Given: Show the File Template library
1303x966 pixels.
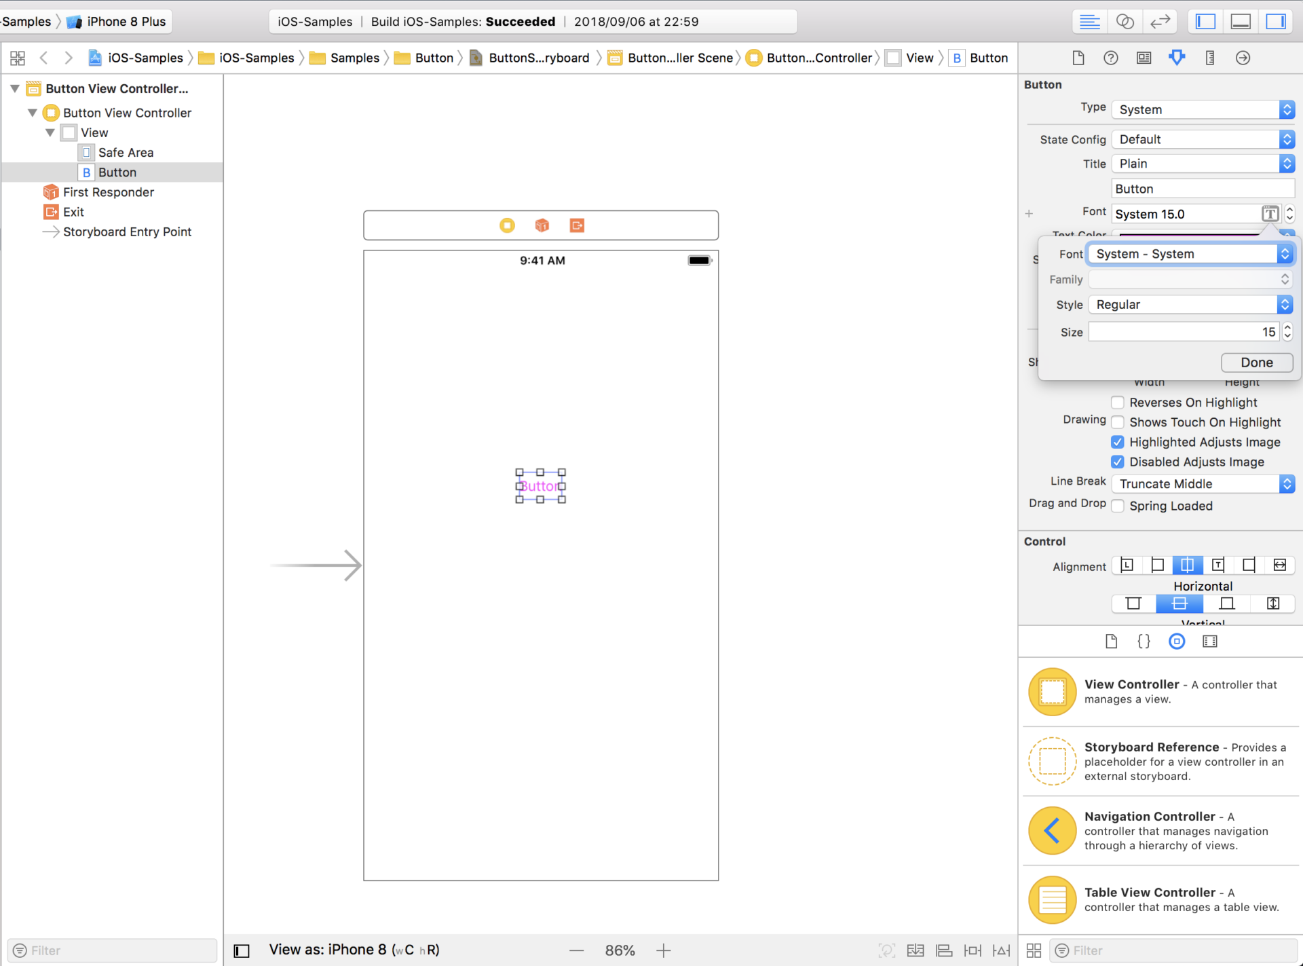Looking at the screenshot, I should coord(1111,642).
